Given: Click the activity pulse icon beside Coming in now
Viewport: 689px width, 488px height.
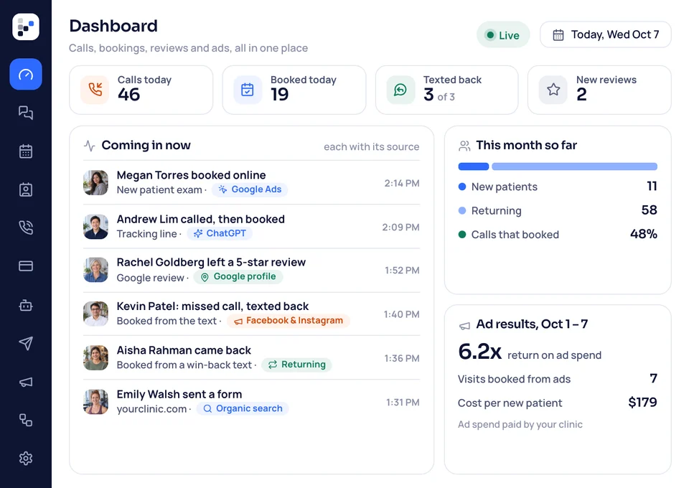Looking at the screenshot, I should click(x=89, y=146).
